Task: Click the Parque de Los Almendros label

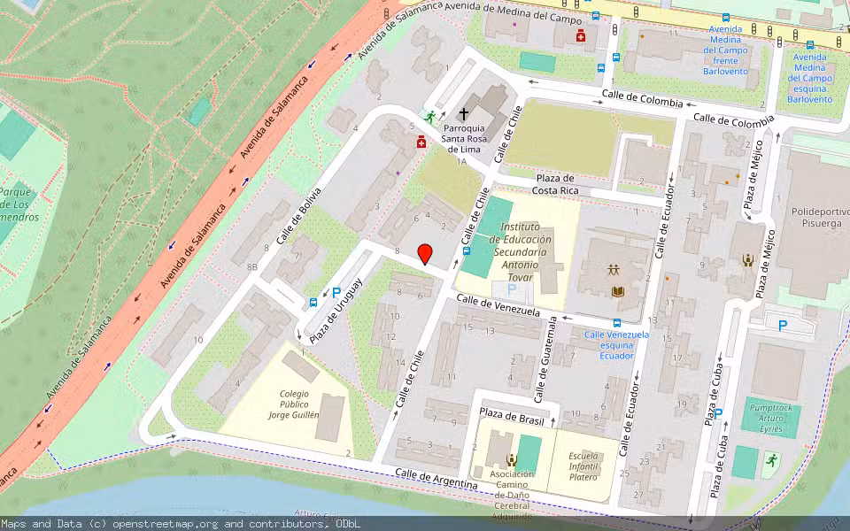Action: (x=19, y=204)
